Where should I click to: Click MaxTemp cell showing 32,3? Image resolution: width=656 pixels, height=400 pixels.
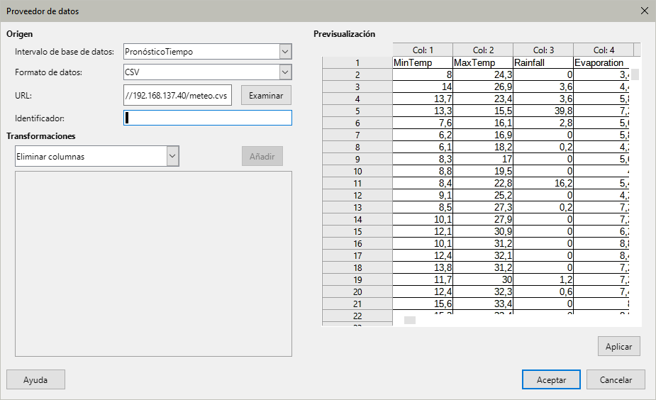tap(483, 291)
